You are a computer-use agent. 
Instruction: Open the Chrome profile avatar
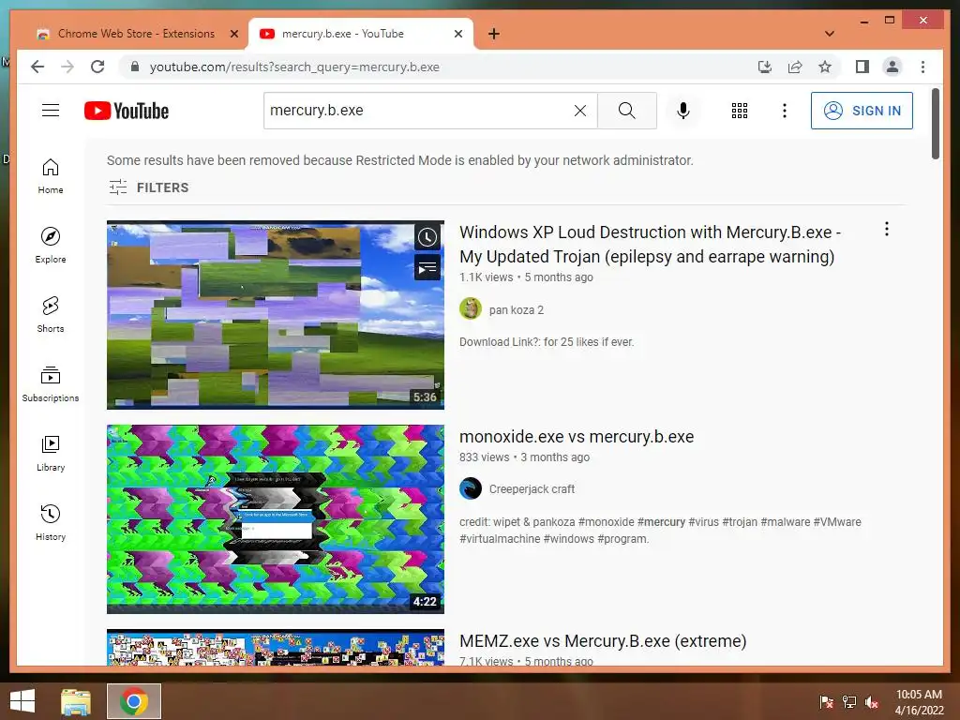892,67
